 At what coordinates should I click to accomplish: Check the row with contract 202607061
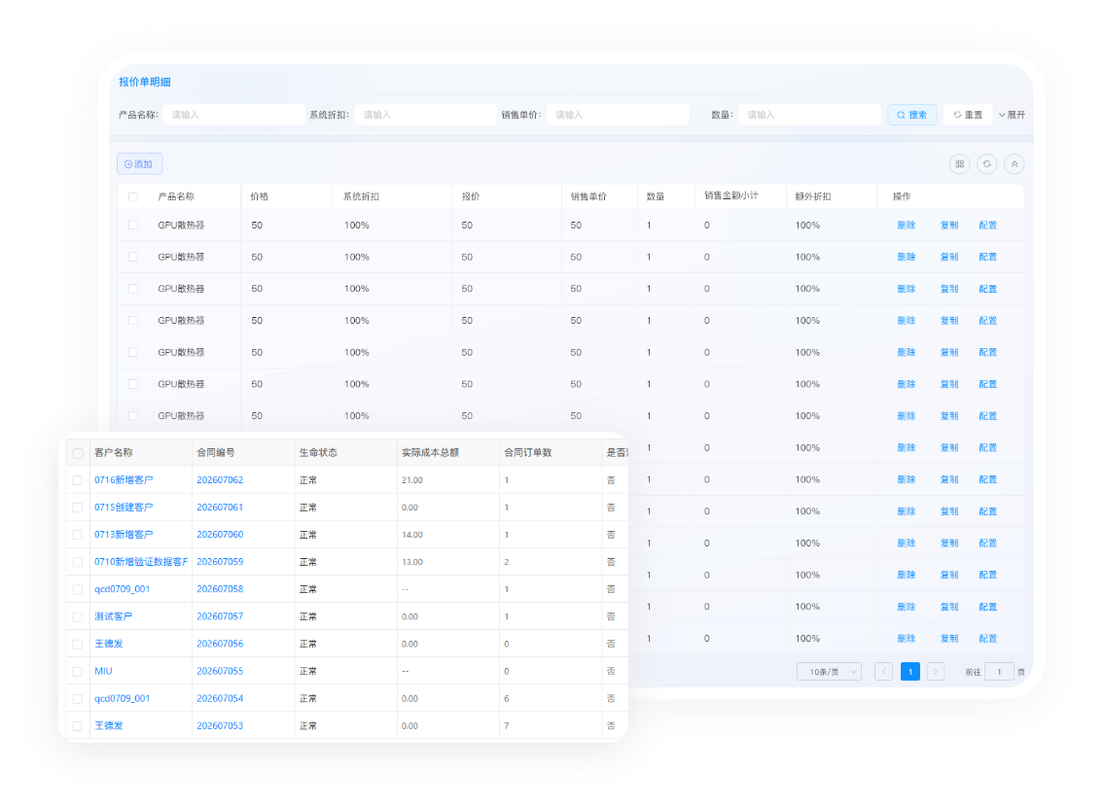click(x=78, y=508)
